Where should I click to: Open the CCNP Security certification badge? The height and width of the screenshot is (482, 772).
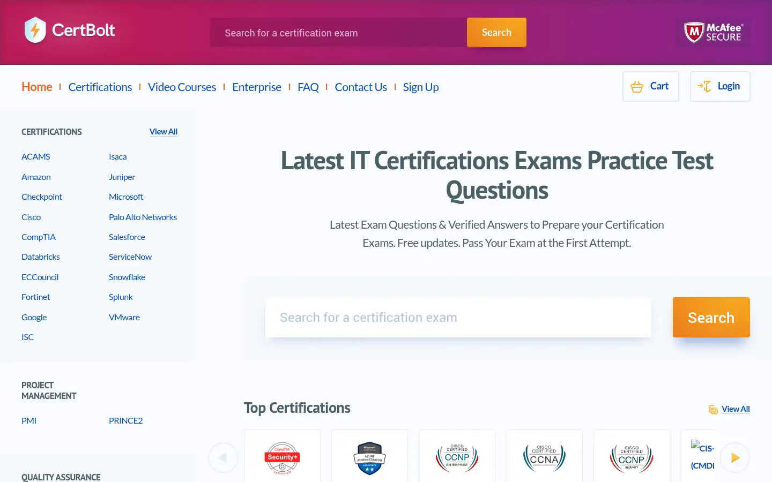(x=632, y=458)
